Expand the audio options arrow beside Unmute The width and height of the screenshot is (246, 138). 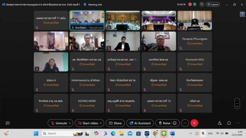coord(70,123)
